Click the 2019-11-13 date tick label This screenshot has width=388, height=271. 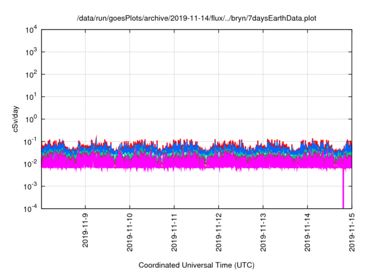click(x=263, y=232)
